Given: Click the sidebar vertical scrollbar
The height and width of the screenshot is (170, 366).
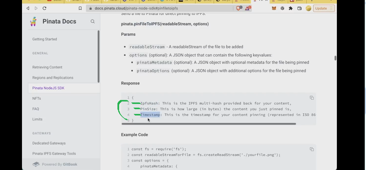Looking at the screenshot, I should pyautogui.click(x=99, y=56).
